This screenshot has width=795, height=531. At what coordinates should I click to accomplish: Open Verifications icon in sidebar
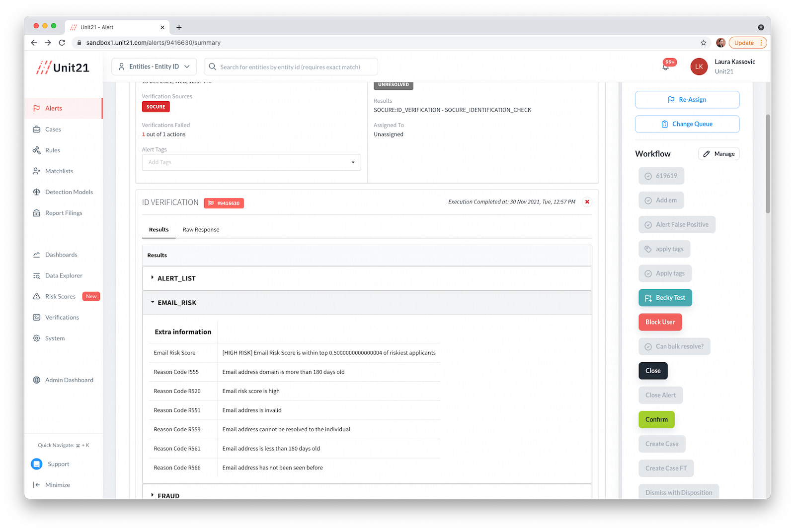tap(37, 317)
